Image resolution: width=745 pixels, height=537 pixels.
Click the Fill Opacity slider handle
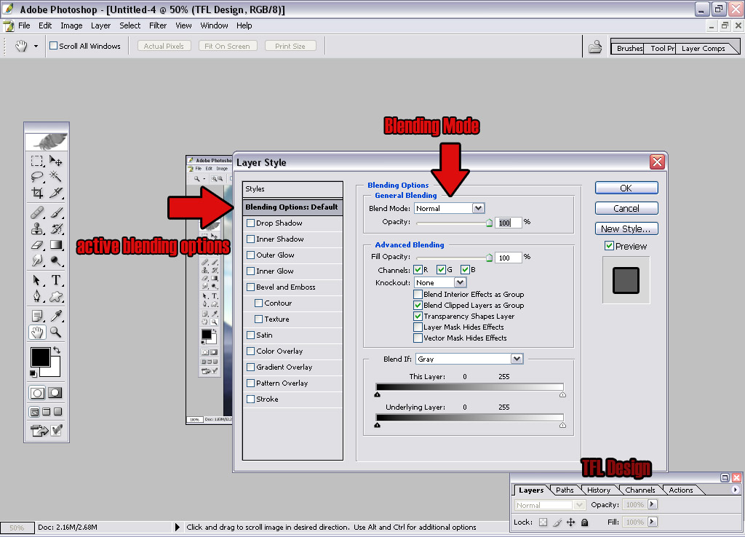coord(489,258)
